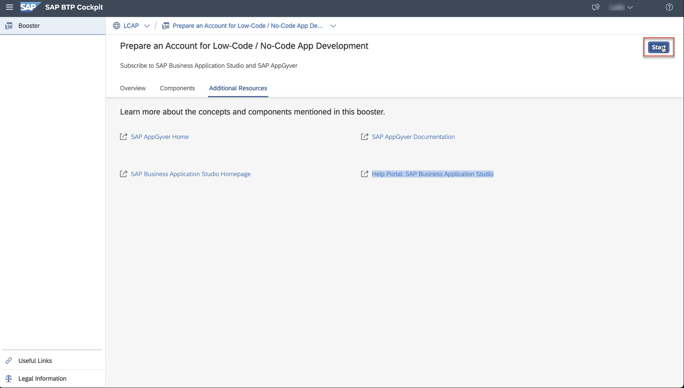Open the SAP AppGyver Home link
This screenshot has height=388, width=684.
point(160,137)
